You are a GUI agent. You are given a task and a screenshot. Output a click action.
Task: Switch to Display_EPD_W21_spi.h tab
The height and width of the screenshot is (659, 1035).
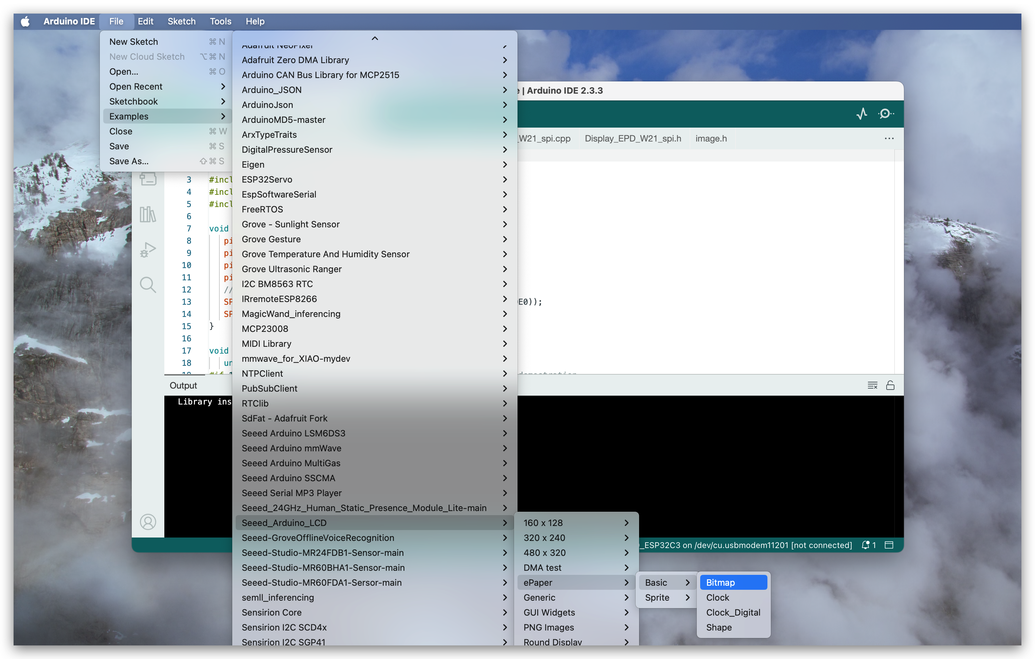(633, 138)
